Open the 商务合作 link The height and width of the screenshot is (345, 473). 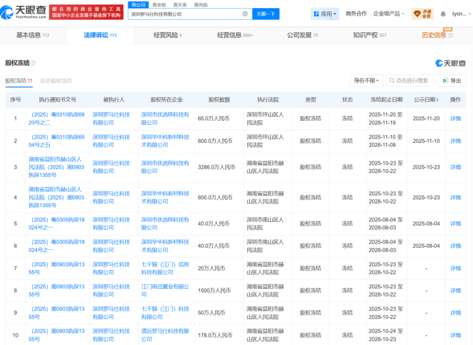(356, 14)
